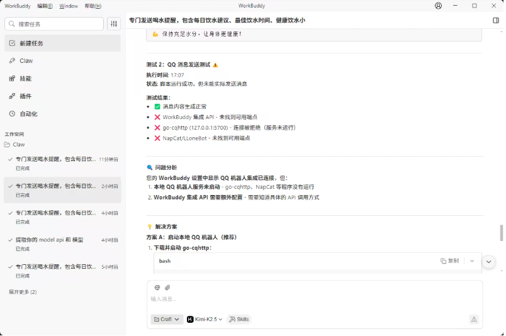This screenshot has height=336, width=506.
Task: Click red X beside WorkBuddy 集成 API
Action: click(157, 117)
